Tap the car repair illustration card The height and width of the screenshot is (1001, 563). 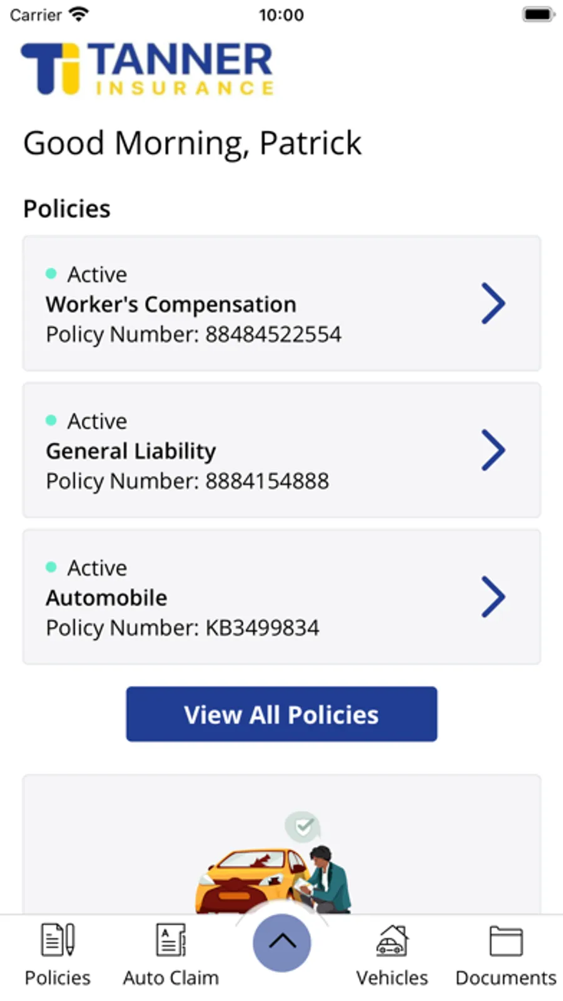pyautogui.click(x=281, y=844)
